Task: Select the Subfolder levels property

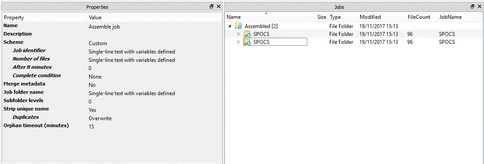Action: click(112, 101)
